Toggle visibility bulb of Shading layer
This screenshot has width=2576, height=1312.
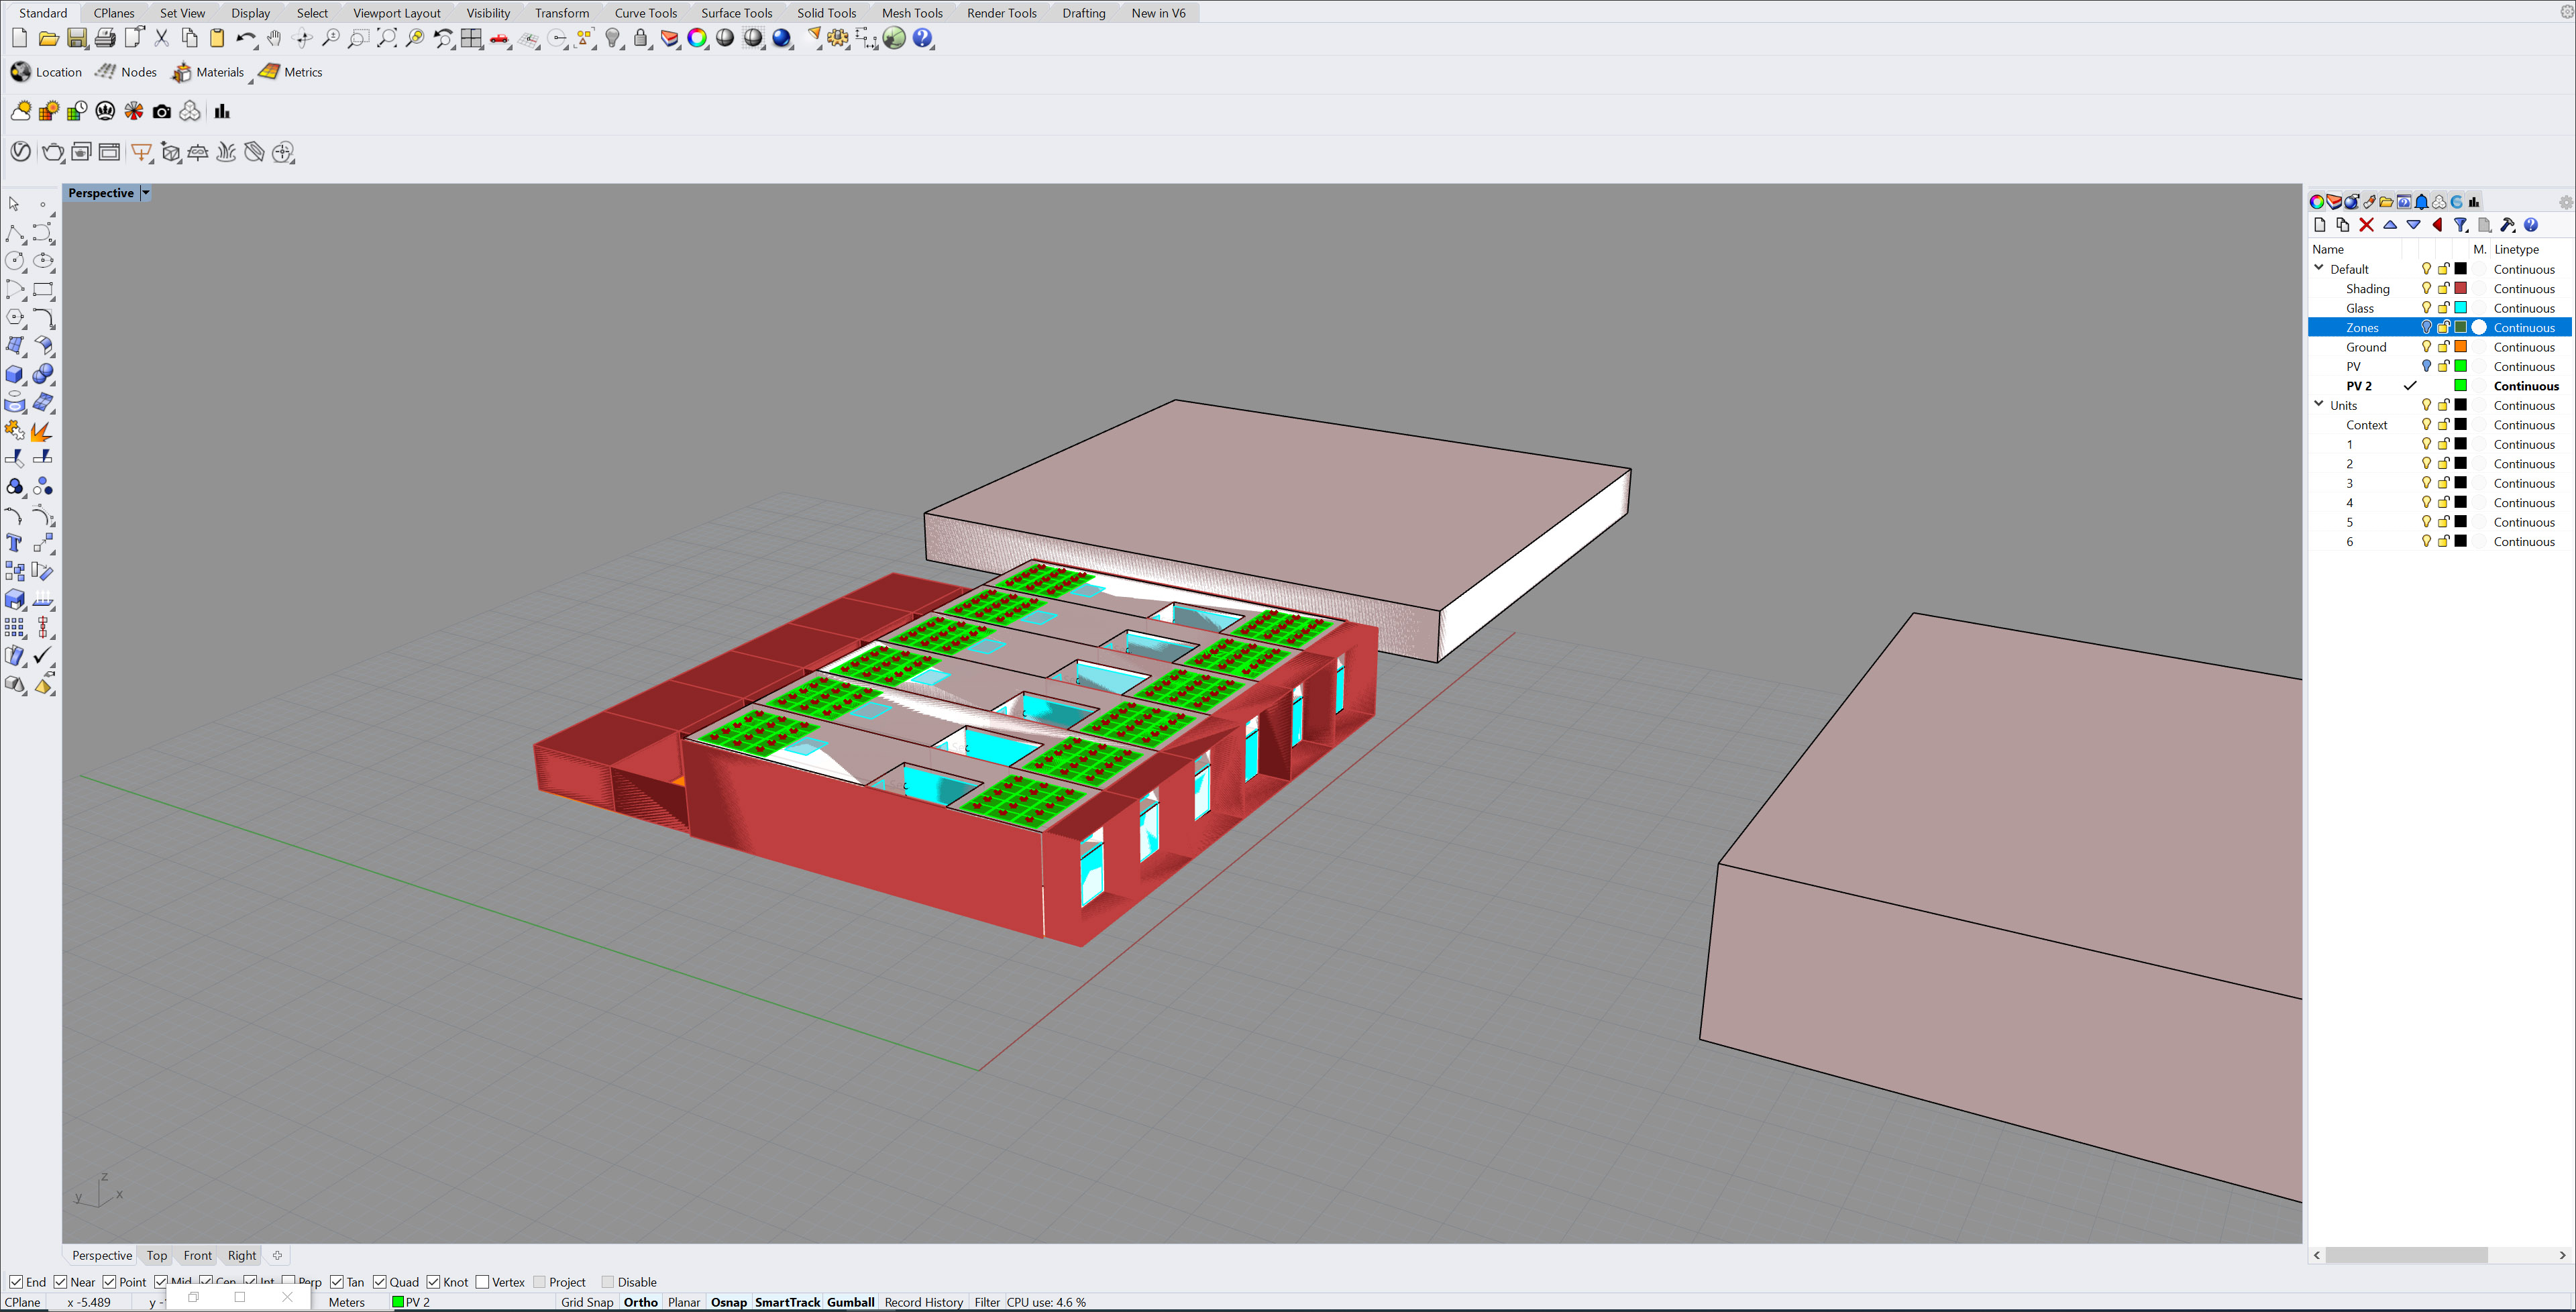[2426, 288]
